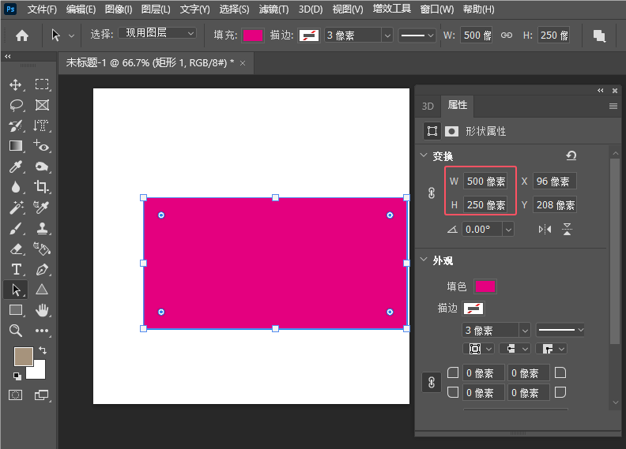Click the Home button in the options bar

[22, 36]
